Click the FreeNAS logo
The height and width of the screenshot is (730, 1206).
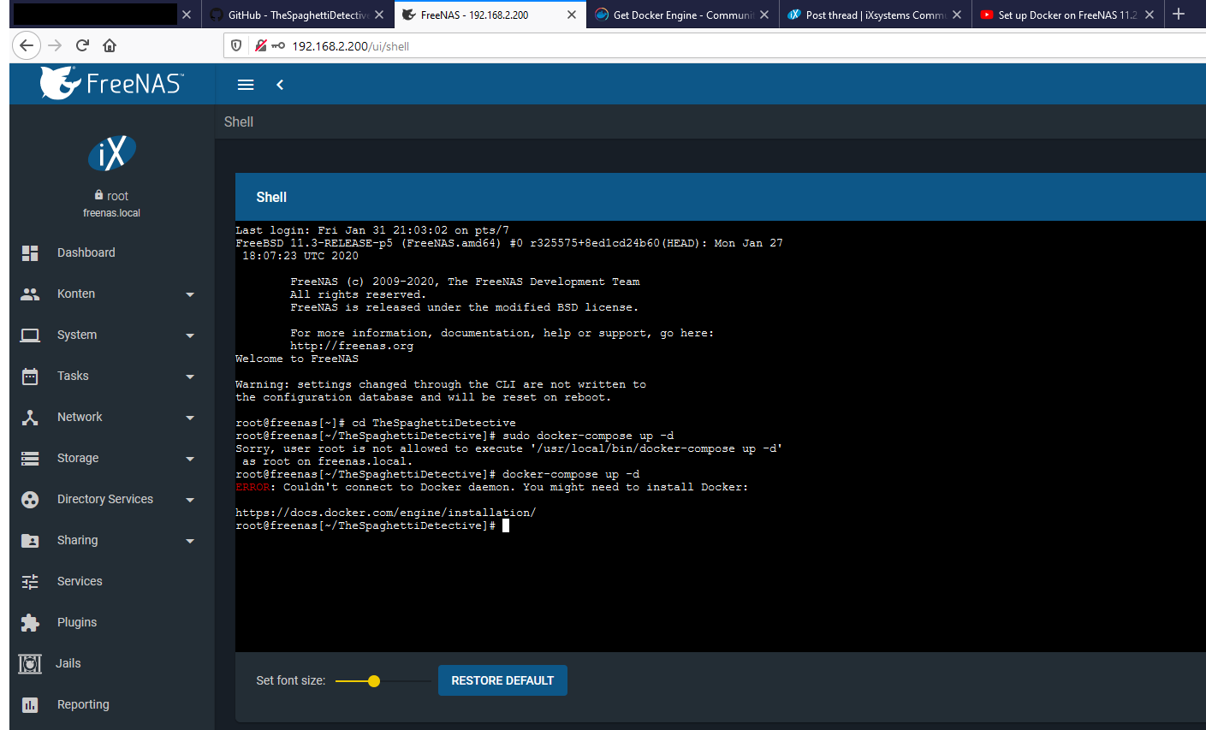(x=111, y=83)
